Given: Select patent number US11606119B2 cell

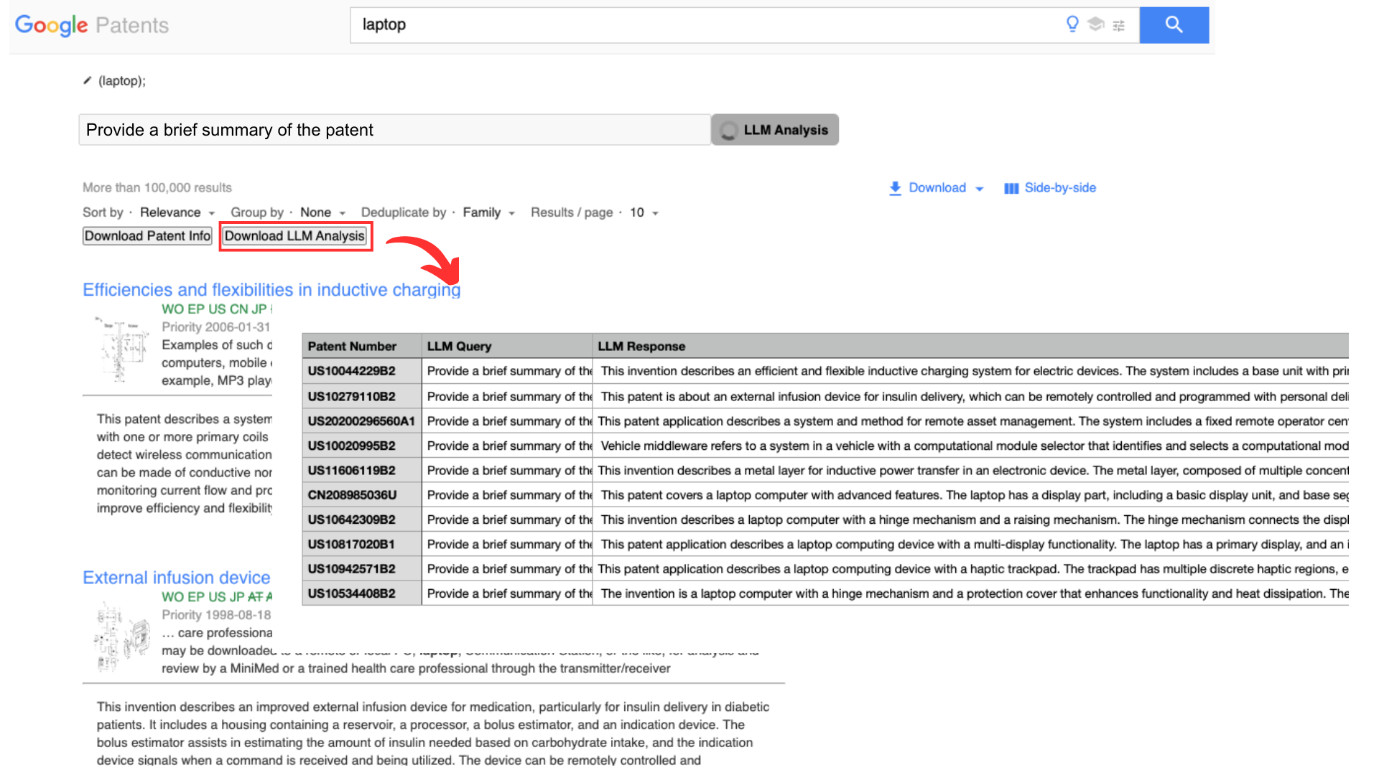Looking at the screenshot, I should [362, 471].
